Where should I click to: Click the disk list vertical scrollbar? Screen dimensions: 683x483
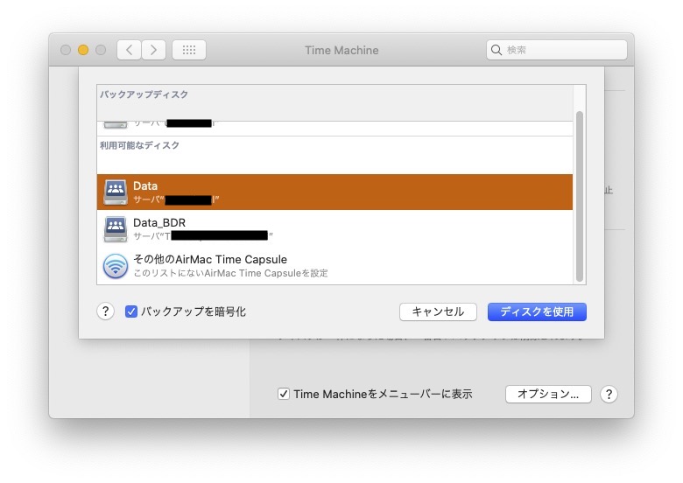click(x=580, y=197)
